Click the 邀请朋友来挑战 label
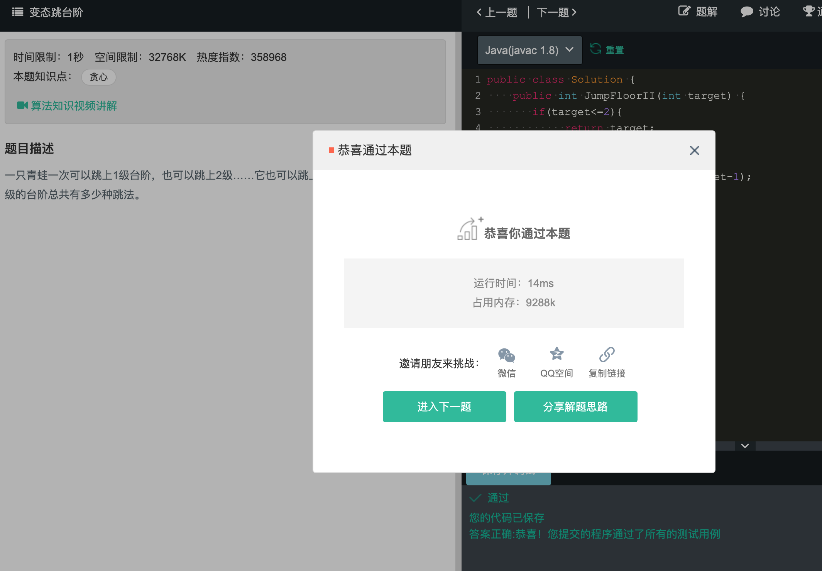Image resolution: width=822 pixels, height=571 pixels. (439, 363)
